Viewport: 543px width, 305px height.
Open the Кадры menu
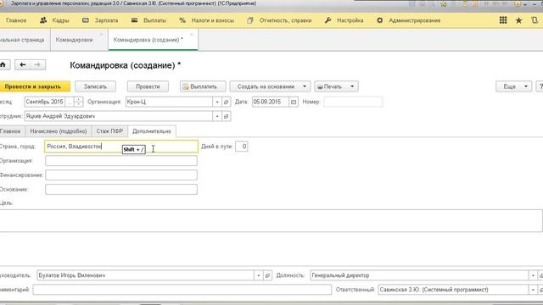pyautogui.click(x=54, y=20)
